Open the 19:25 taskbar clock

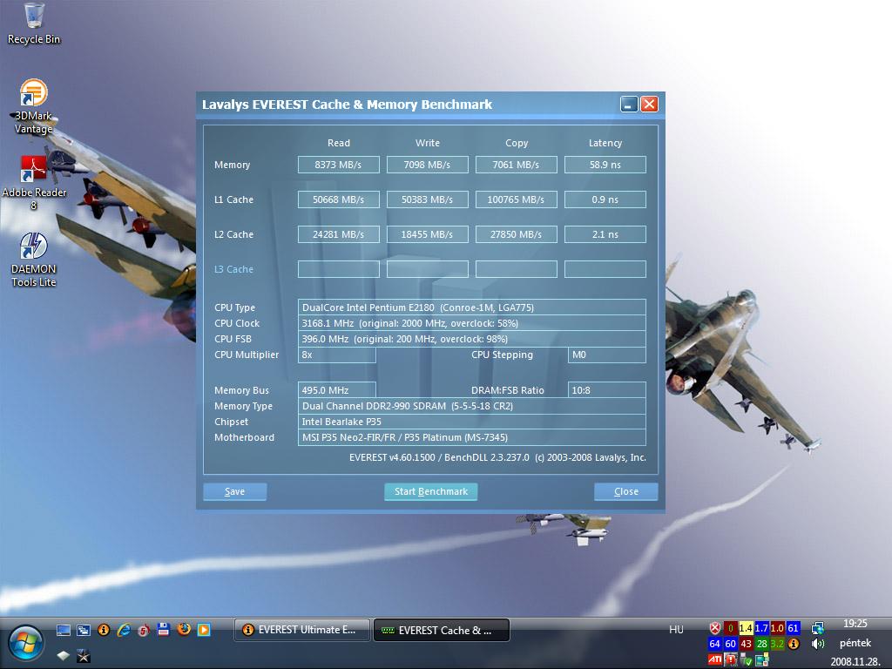pos(855,624)
